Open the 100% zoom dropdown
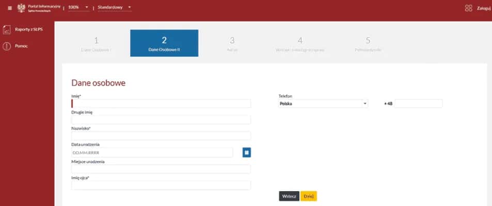This screenshot has width=492, height=206. coord(78,7)
